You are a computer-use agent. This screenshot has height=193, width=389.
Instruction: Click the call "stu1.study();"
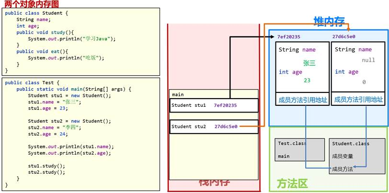[x=46, y=166]
